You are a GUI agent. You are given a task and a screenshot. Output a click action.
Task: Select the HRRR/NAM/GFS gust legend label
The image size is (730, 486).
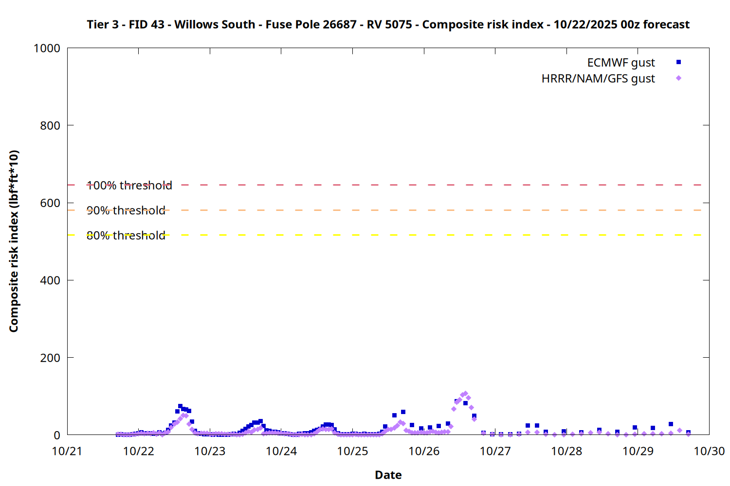[x=598, y=79]
